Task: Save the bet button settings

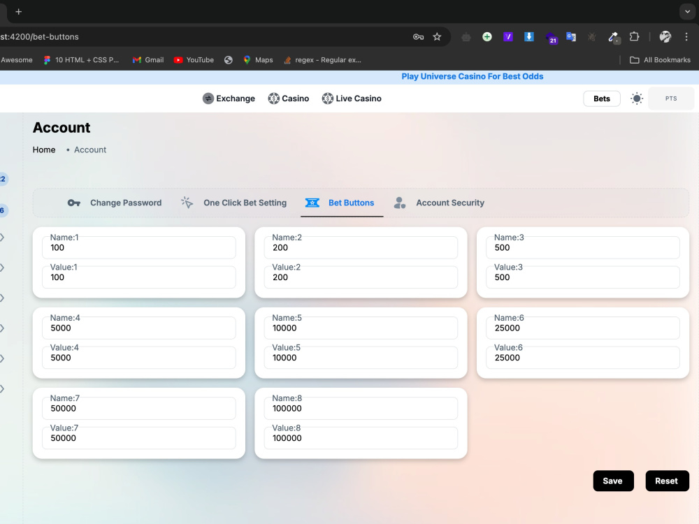Action: click(613, 481)
